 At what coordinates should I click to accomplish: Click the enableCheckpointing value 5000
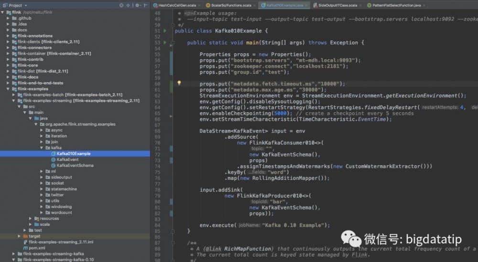[280, 114]
